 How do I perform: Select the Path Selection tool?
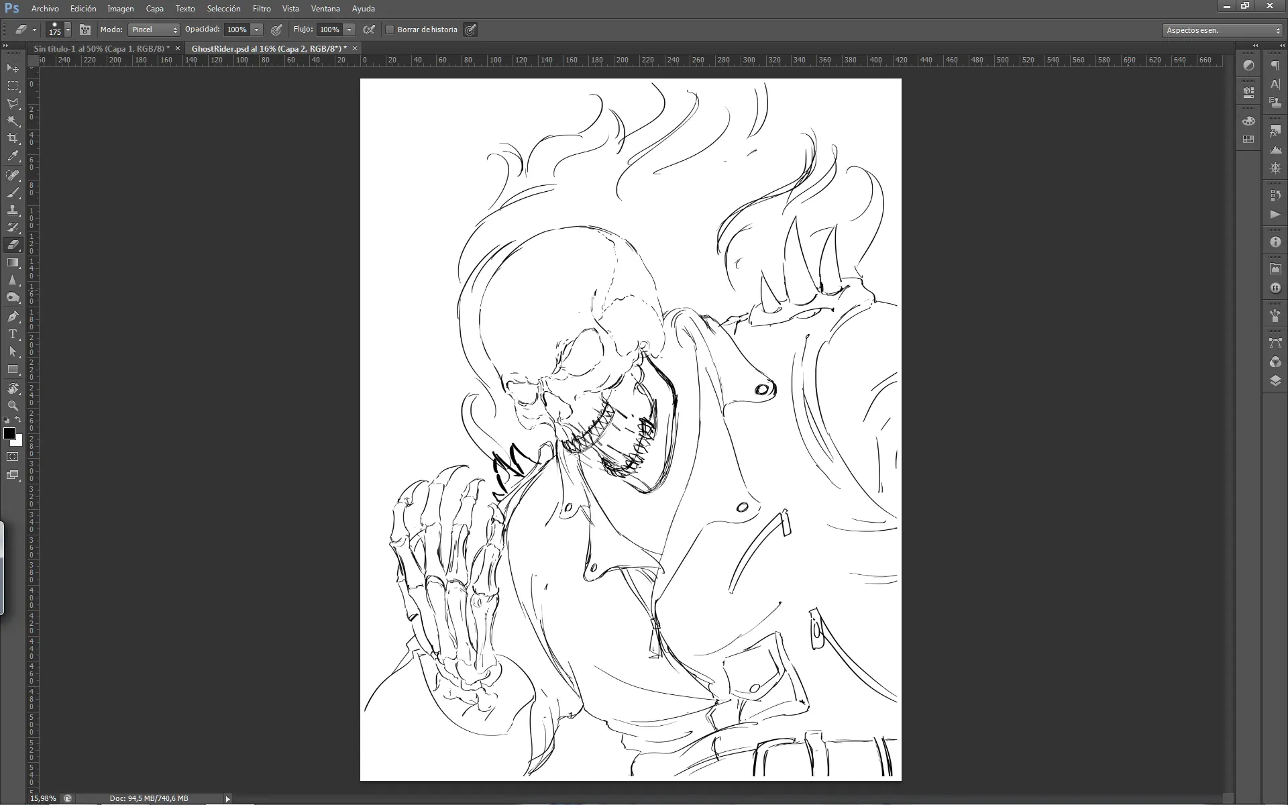click(x=13, y=351)
